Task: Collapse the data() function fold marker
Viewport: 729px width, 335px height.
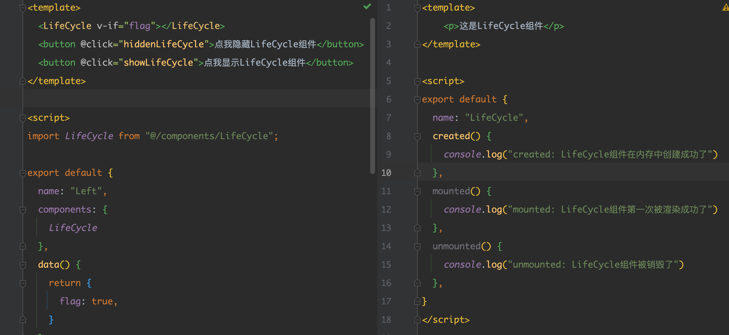Action: (23, 265)
